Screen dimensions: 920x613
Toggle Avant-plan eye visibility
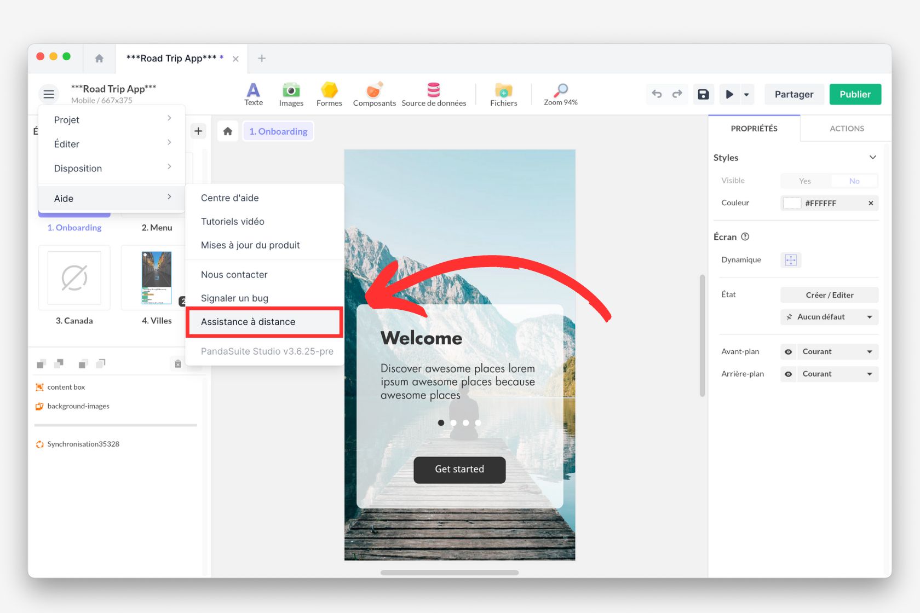click(788, 352)
